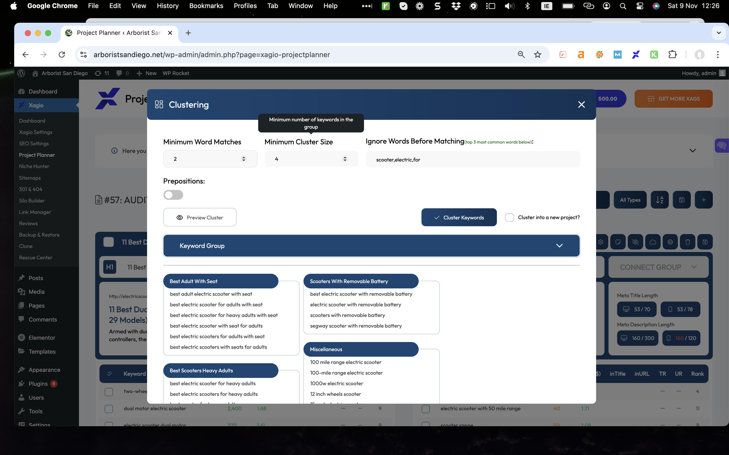Open the Pages menu icon
Image resolution: width=729 pixels, height=455 pixels.
point(21,305)
